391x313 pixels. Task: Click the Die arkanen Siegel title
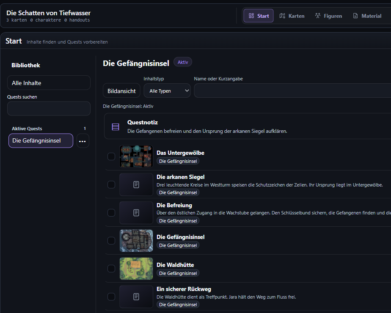[x=181, y=177]
